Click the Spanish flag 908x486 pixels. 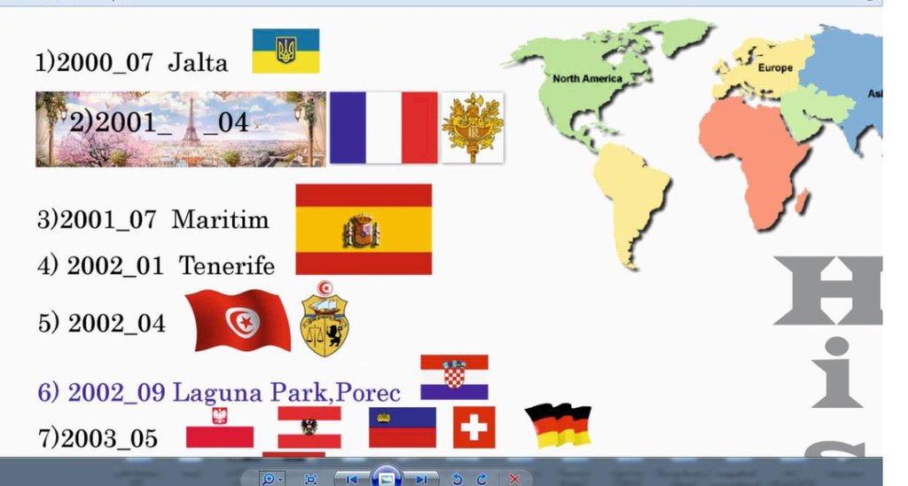(364, 230)
